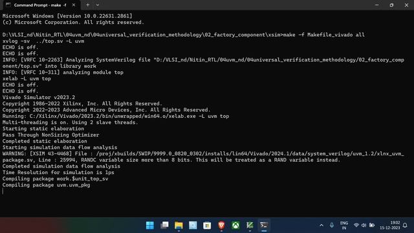Add a new terminal tab
The height and width of the screenshot is (233, 414).
click(88, 5)
